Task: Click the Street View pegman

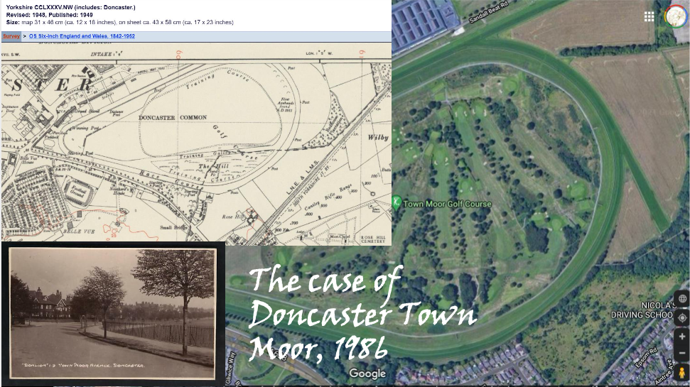Action: [x=681, y=373]
